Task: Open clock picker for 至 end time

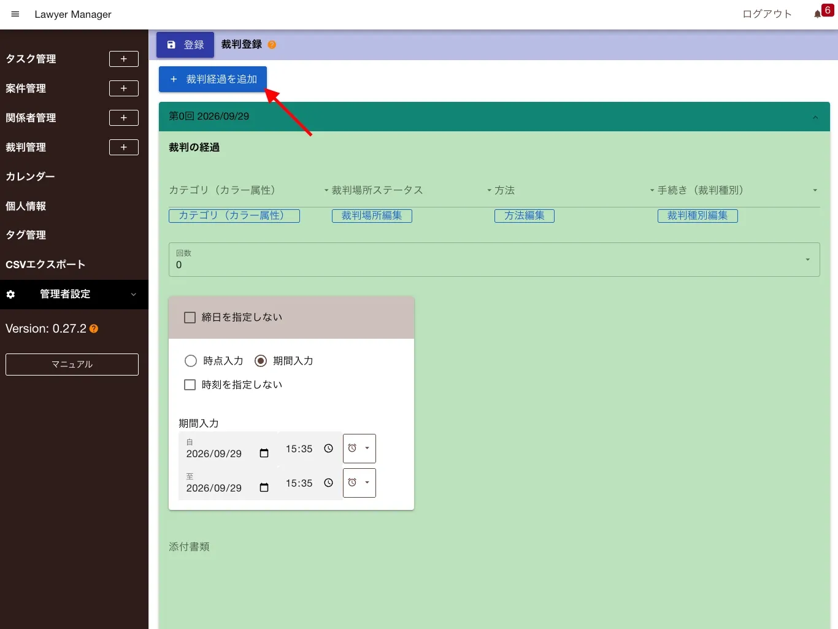Action: (329, 483)
